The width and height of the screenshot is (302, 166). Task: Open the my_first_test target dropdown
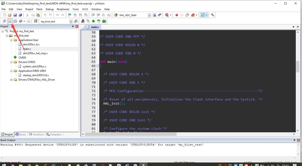(x=71, y=21)
